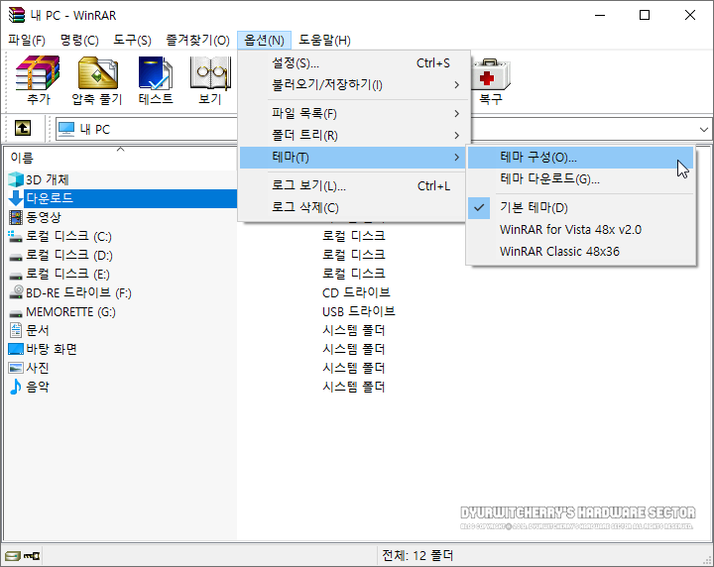Select WinRAR Classic 48x36 theme
This screenshot has height=567, width=714.
(580, 251)
